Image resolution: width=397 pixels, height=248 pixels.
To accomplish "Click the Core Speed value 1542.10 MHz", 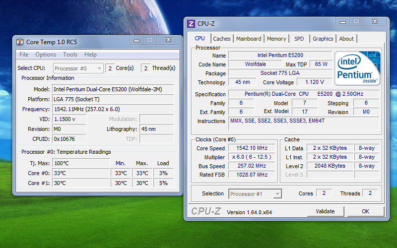I will (252, 148).
